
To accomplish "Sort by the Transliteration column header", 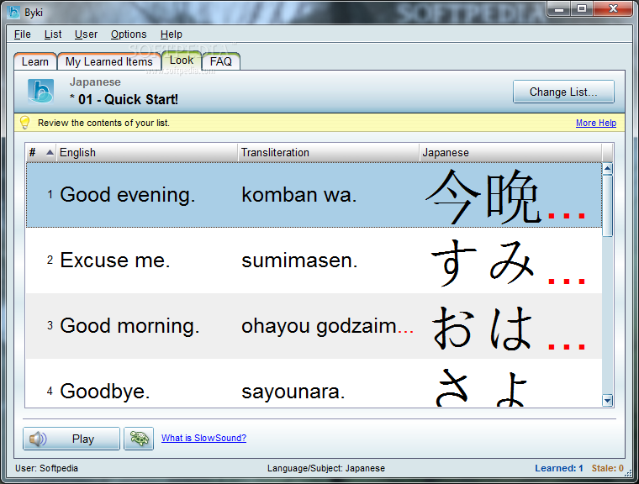I will coord(329,152).
